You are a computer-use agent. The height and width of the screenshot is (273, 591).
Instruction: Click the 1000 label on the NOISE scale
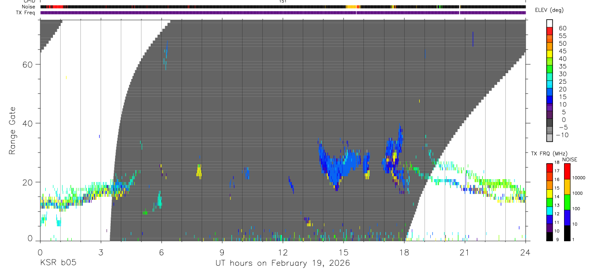[x=578, y=193]
